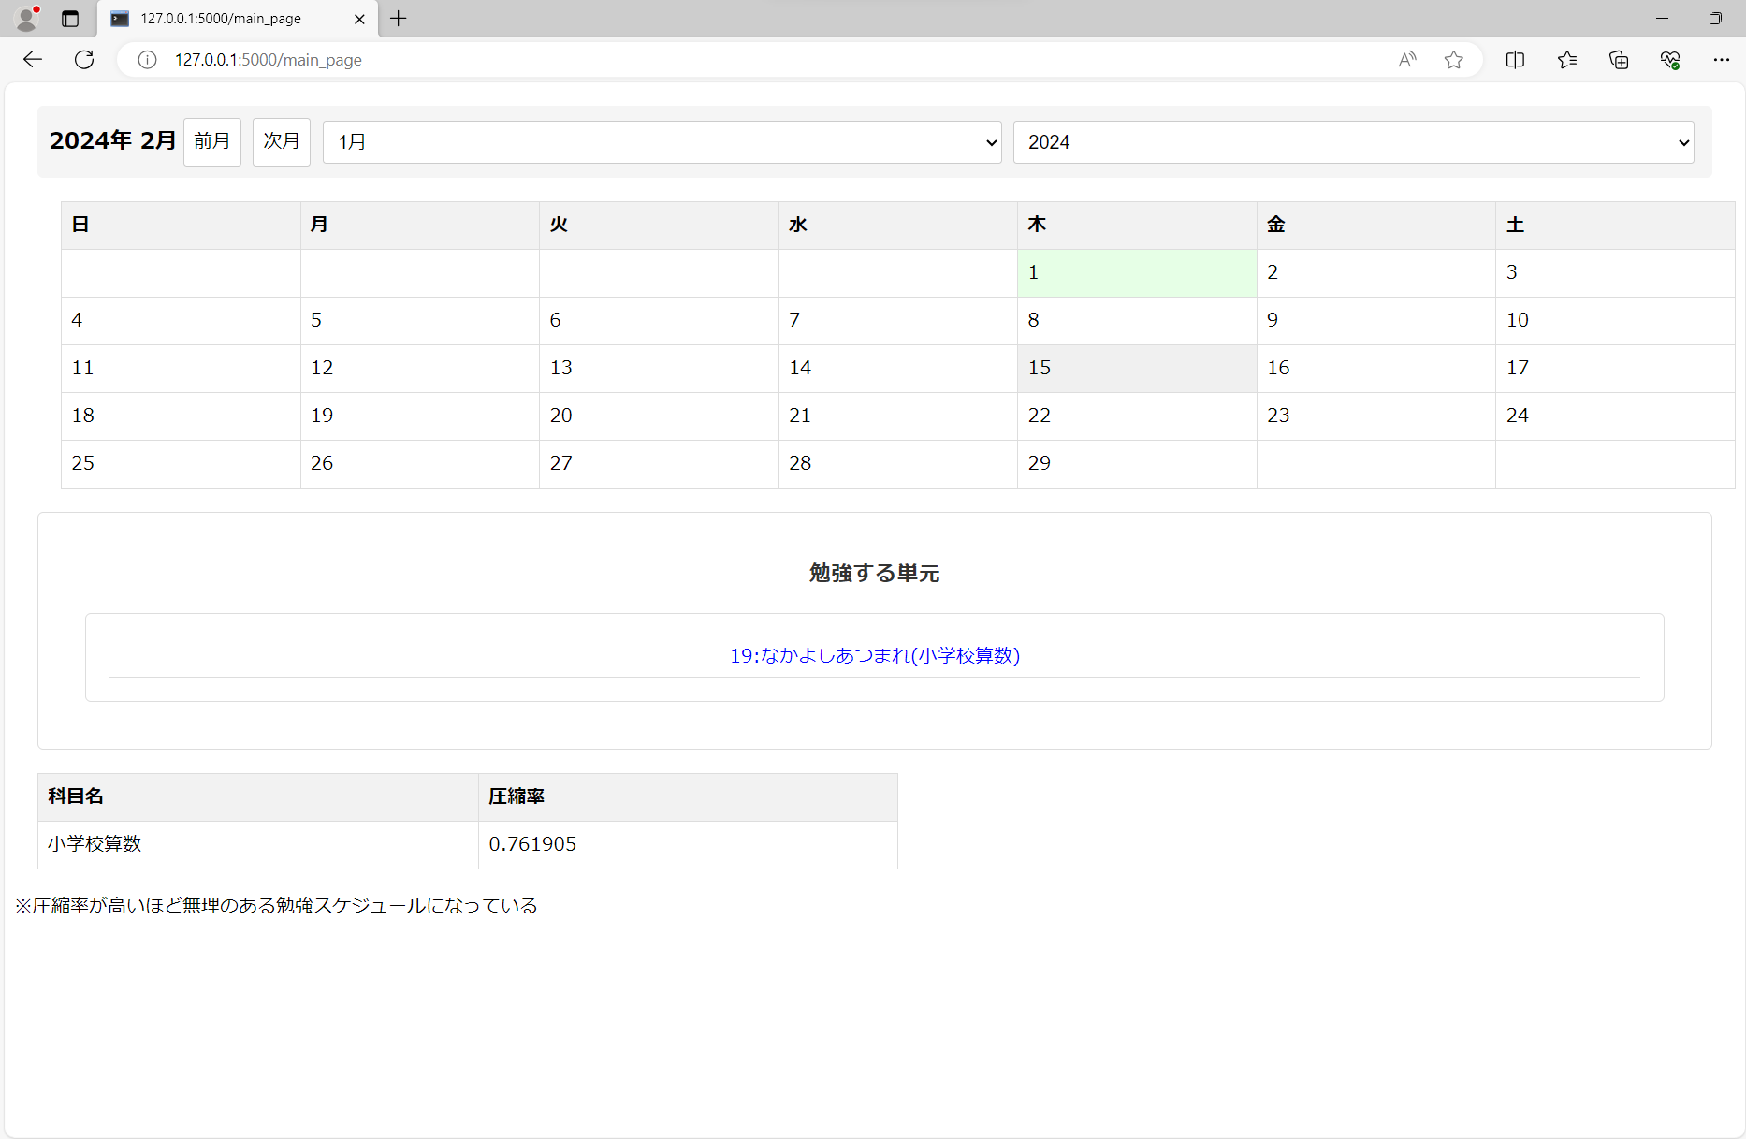1746x1139 pixels.
Task: Open the tab actions menu icon
Action: 70,19
